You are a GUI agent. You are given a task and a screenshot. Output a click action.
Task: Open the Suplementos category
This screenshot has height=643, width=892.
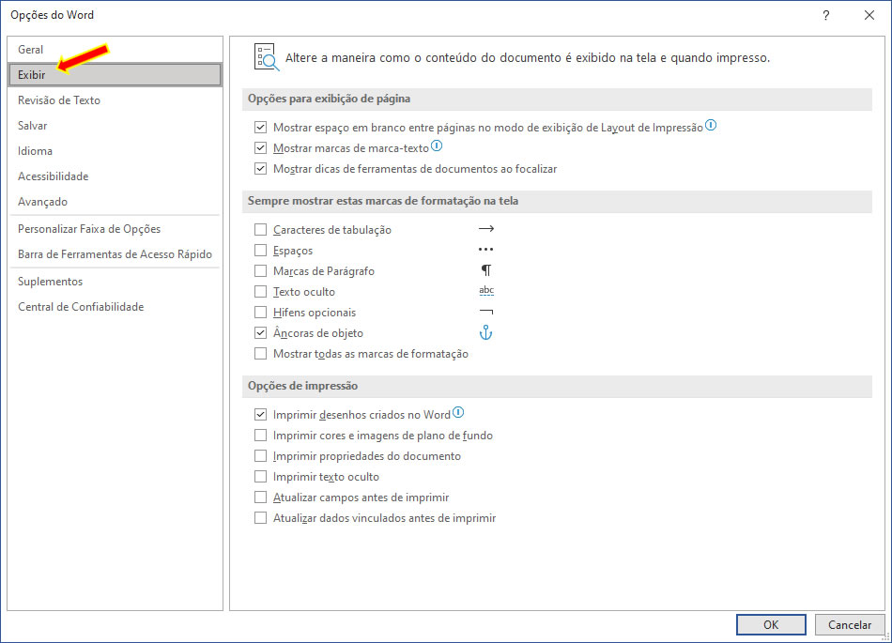115,282
